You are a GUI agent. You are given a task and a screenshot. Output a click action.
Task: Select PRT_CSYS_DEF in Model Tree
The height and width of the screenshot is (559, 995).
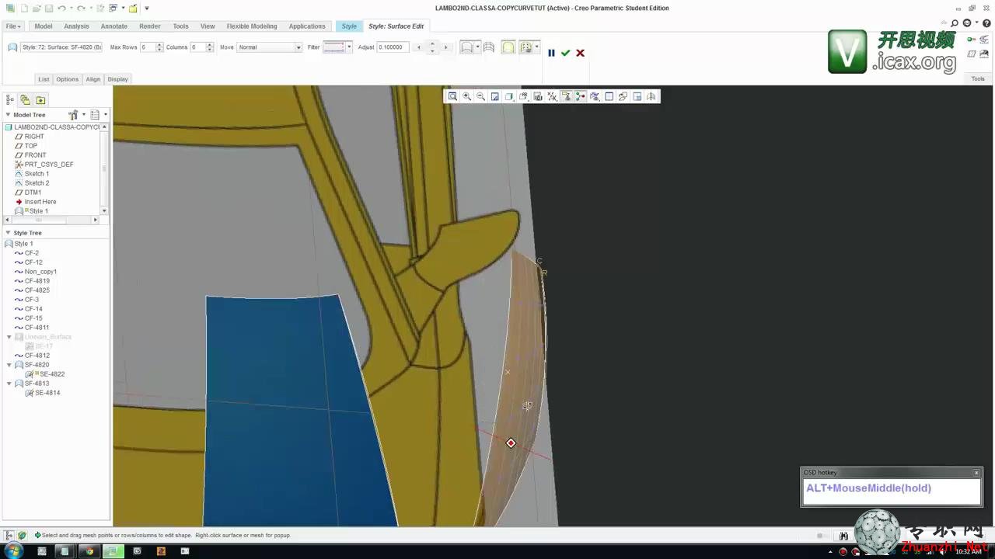click(x=49, y=165)
